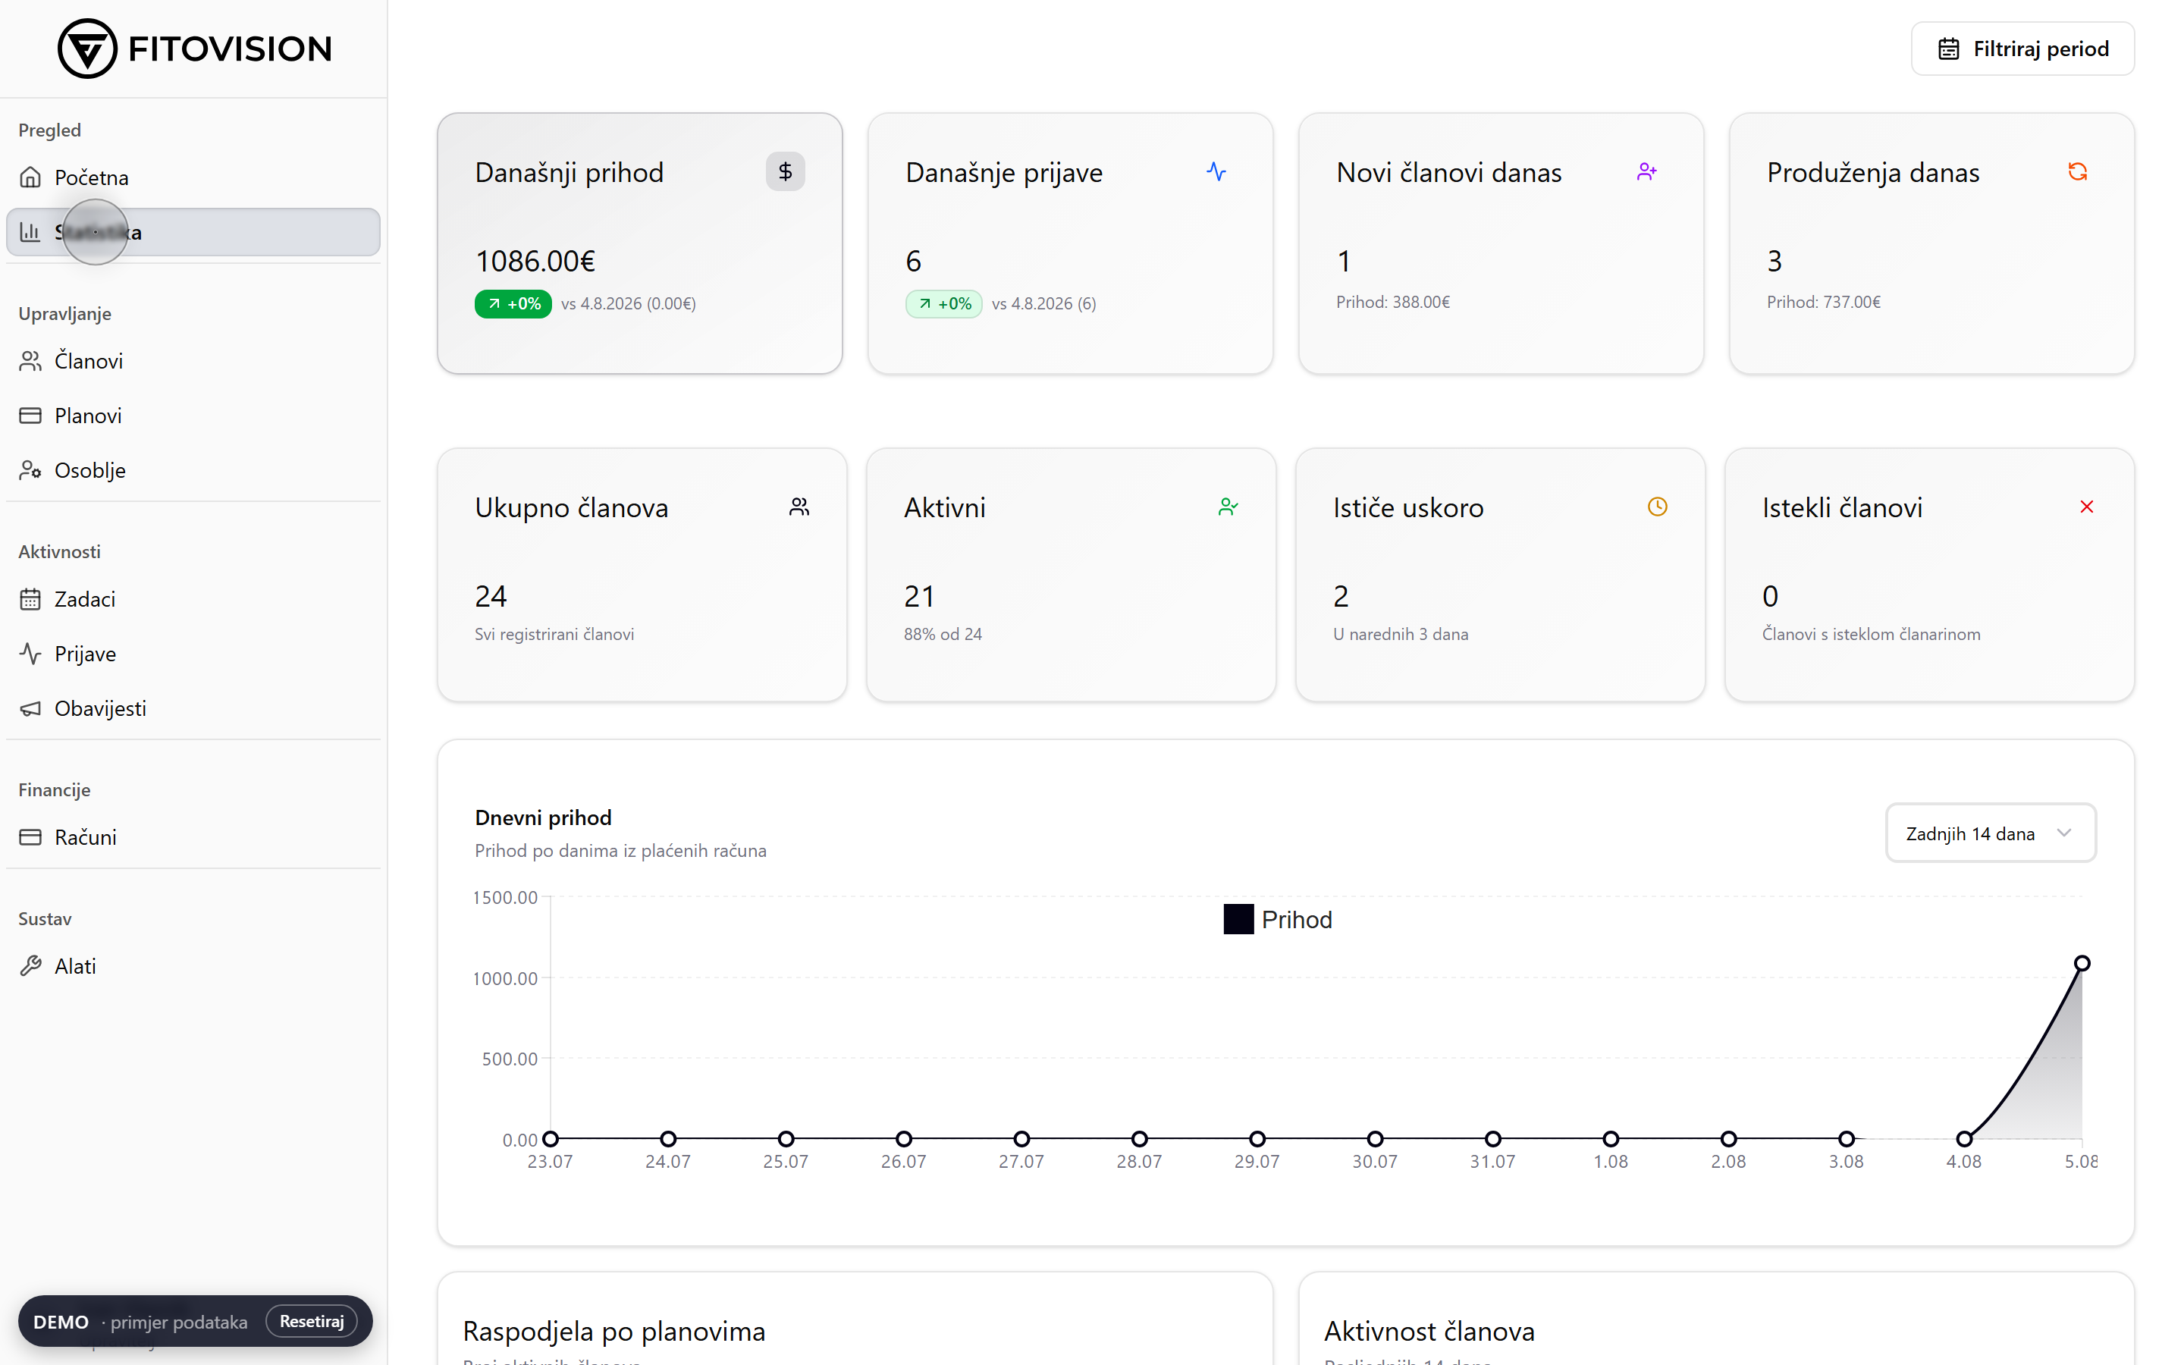This screenshot has width=2184, height=1365.
Task: Click the dollar icon on Današnji prihod
Action: [x=785, y=171]
